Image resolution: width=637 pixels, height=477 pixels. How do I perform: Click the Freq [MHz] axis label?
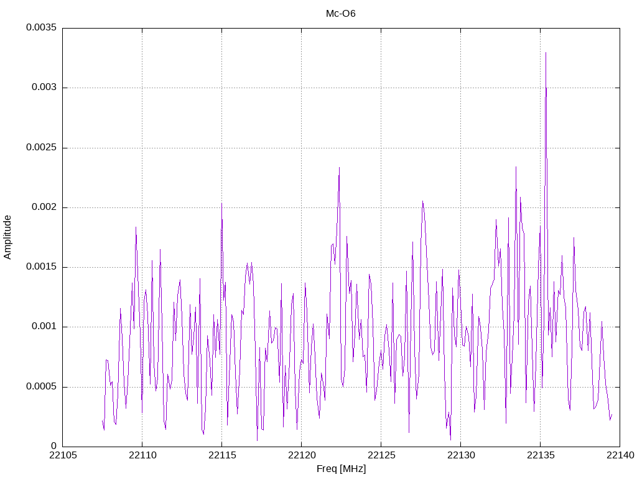[341, 469]
